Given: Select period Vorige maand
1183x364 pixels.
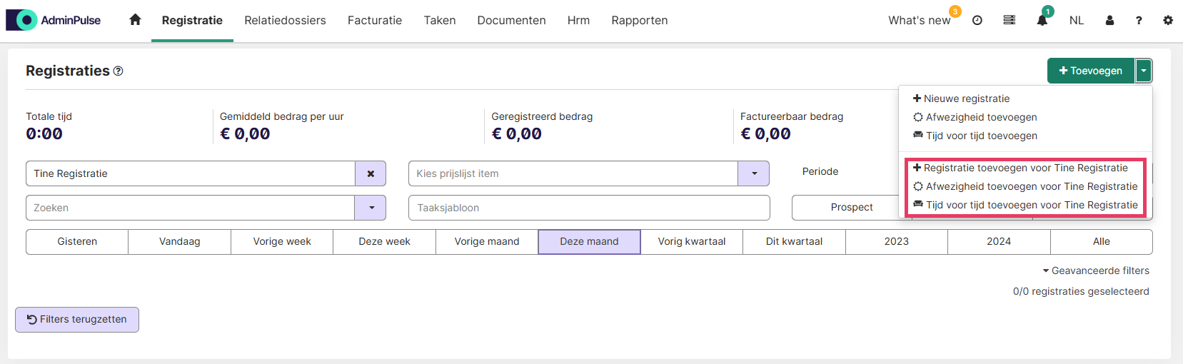Looking at the screenshot, I should pyautogui.click(x=487, y=241).
